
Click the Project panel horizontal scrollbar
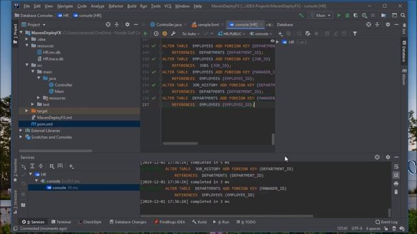pyautogui.click(x=56, y=151)
